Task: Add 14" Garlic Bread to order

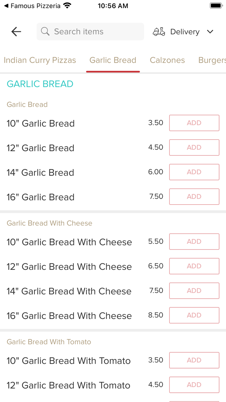Action: pos(194,172)
